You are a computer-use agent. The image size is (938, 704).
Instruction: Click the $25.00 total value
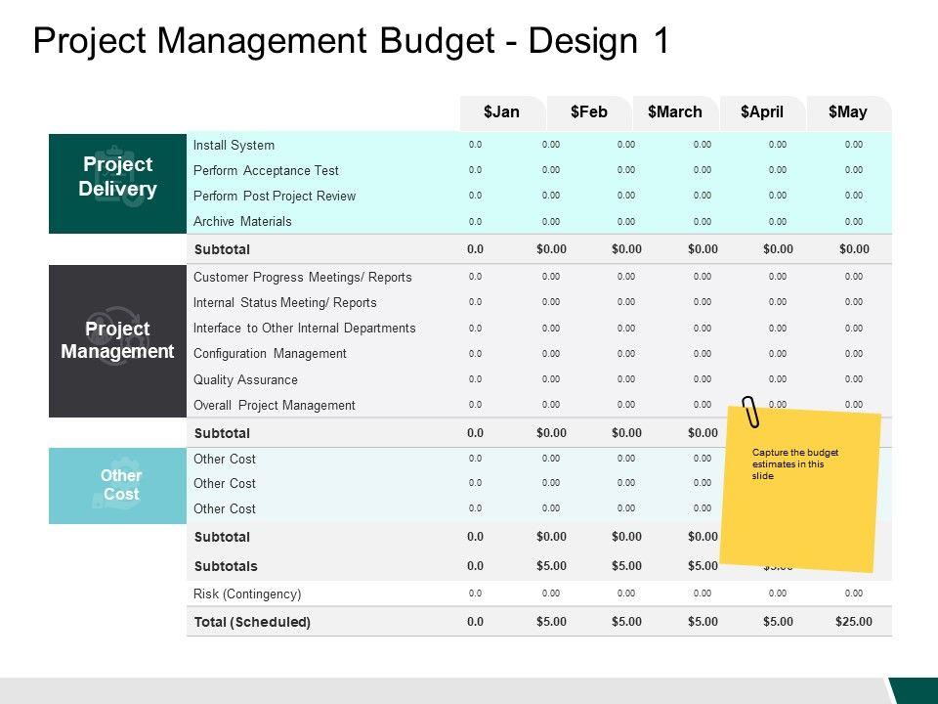[x=854, y=622]
